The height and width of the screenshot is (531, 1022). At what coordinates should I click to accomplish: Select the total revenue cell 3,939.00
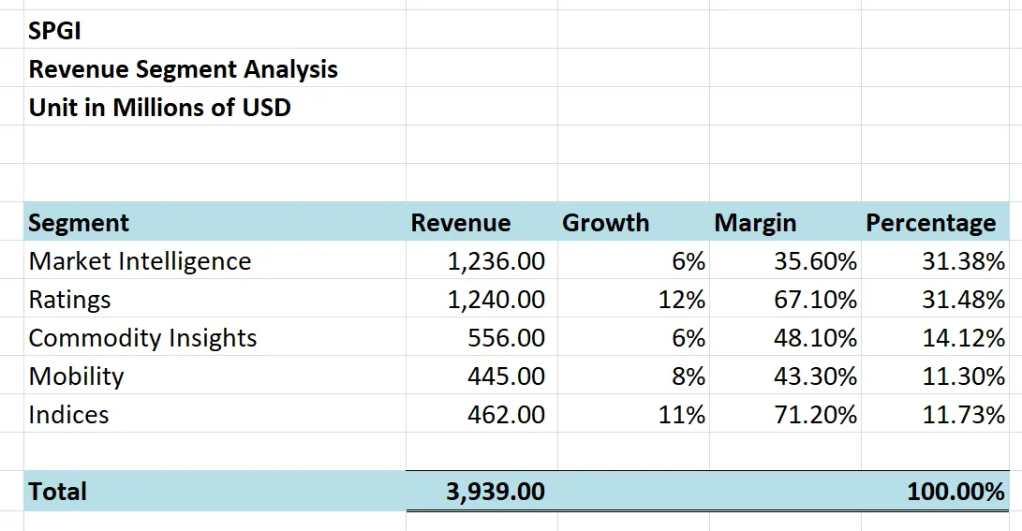tap(496, 492)
